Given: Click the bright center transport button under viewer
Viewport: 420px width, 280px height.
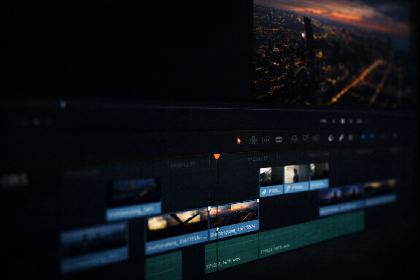Looking at the screenshot, I should tap(342, 121).
